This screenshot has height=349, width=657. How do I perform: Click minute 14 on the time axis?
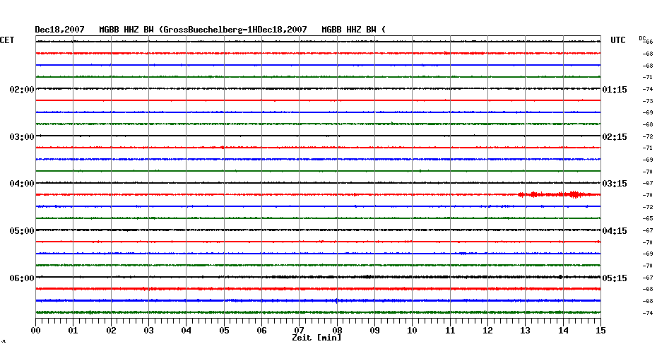(x=563, y=331)
